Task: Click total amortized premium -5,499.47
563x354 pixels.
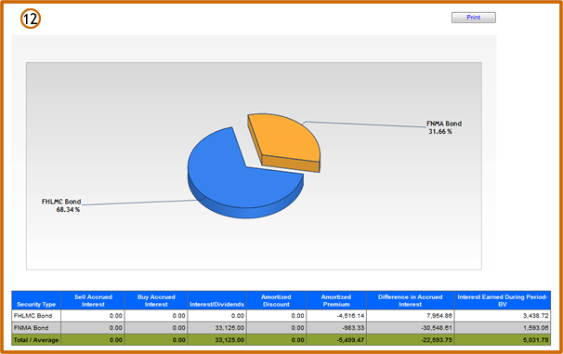Action: click(x=350, y=340)
